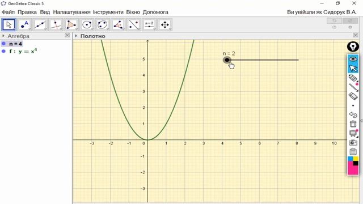
Task: Open Circle tool dropdown triangle
Action: coord(92,29)
